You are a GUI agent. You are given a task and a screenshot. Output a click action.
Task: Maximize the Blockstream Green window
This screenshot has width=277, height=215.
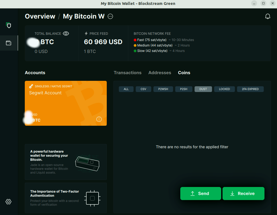tap(263, 3)
